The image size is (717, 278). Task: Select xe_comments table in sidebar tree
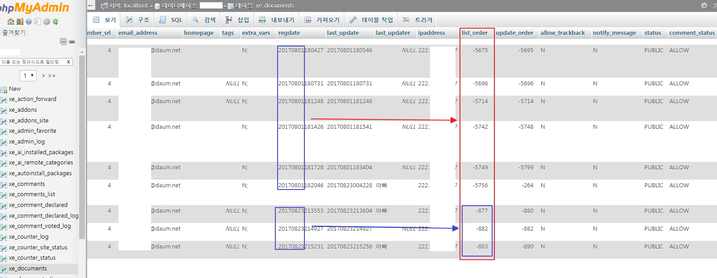click(x=27, y=184)
